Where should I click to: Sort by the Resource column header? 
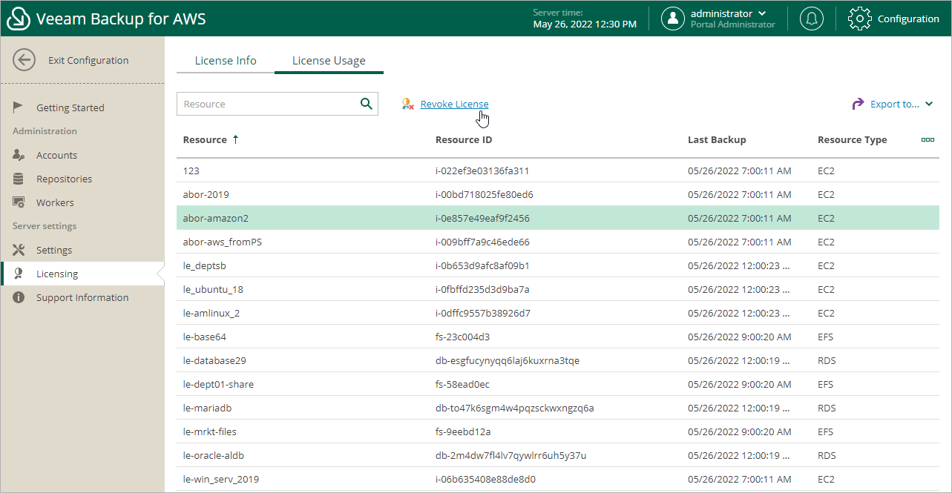click(206, 139)
